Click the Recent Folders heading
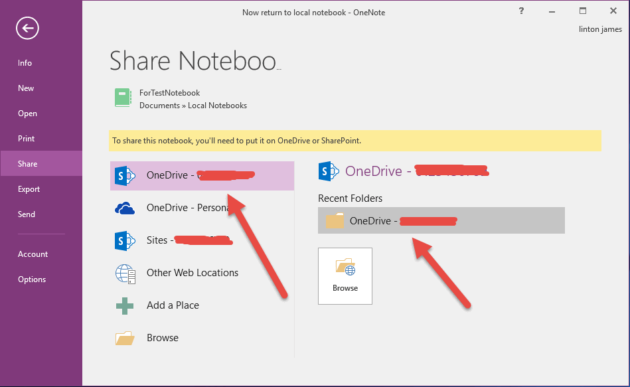The image size is (630, 387). click(350, 198)
